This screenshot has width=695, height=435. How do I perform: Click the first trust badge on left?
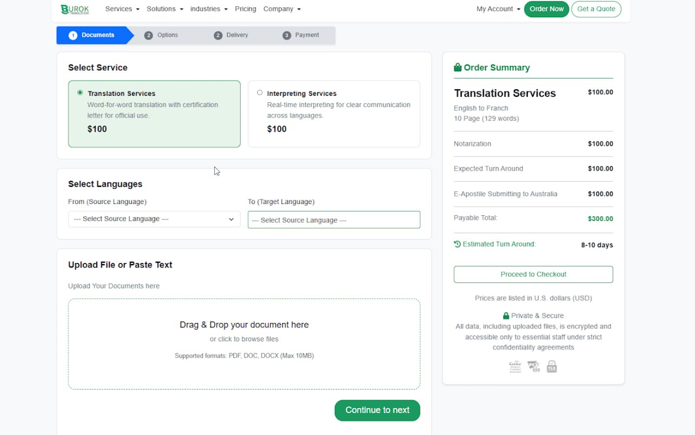[515, 367]
